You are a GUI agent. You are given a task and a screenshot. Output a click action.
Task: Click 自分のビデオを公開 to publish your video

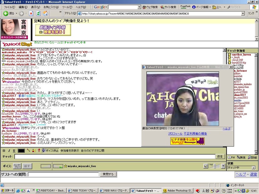point(92,151)
